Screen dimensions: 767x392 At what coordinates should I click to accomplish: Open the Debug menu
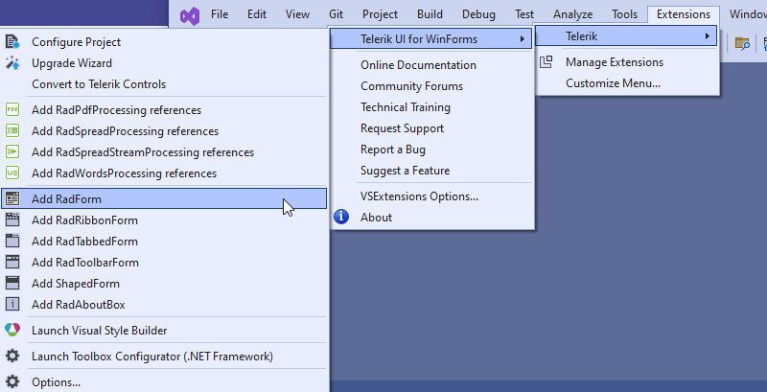(x=478, y=14)
